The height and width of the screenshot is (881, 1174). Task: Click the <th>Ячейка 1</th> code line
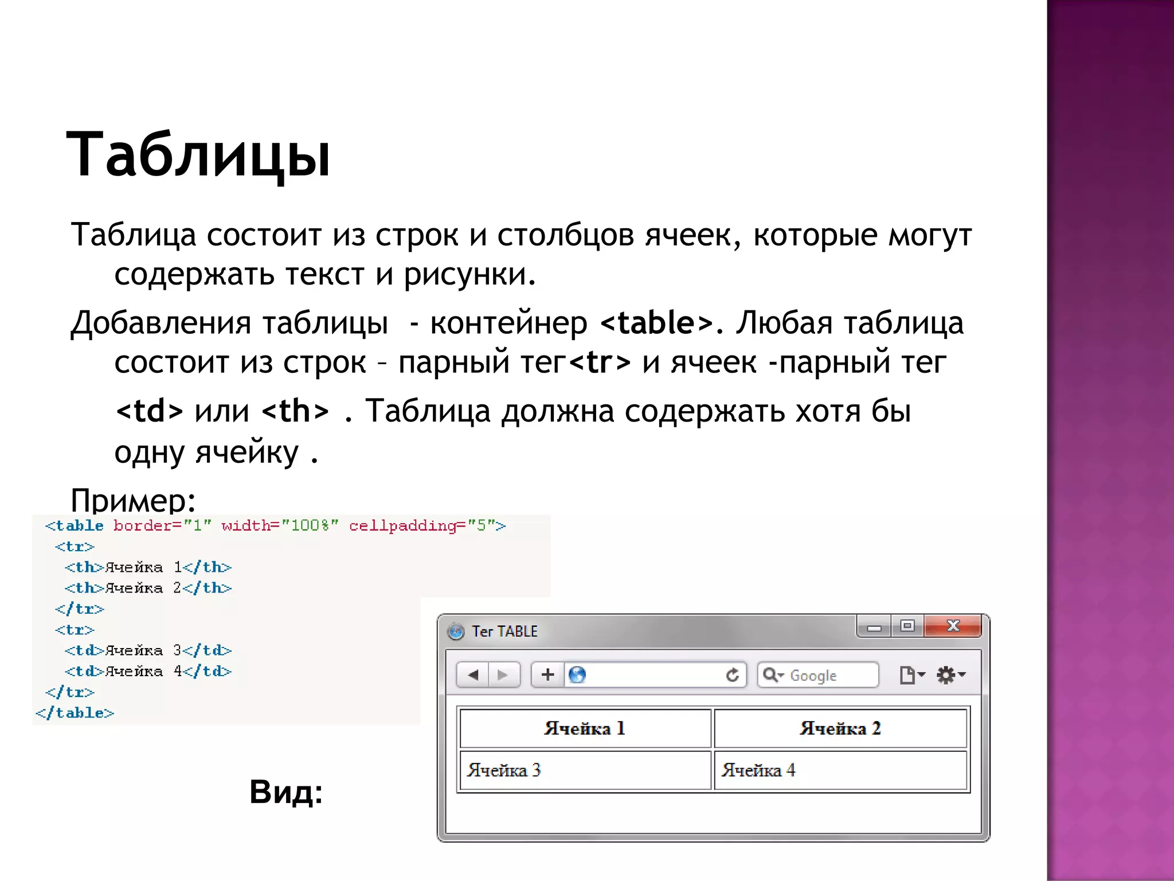pos(148,567)
